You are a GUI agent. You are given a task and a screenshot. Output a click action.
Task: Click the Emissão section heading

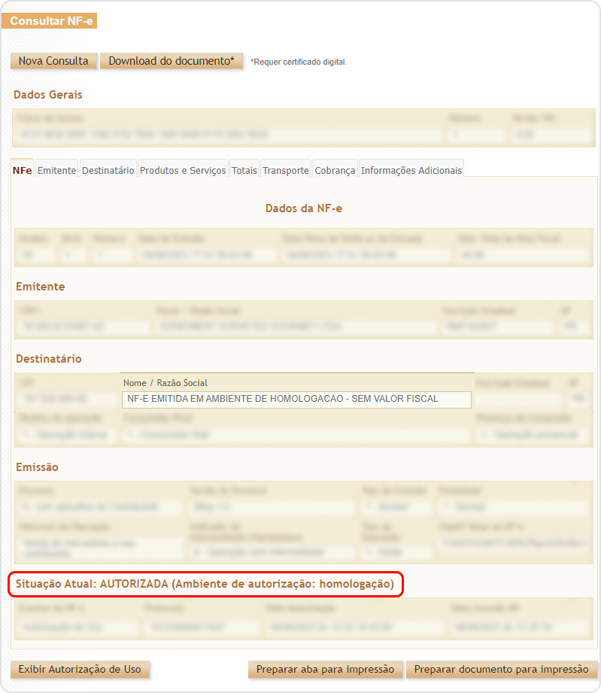tap(37, 467)
